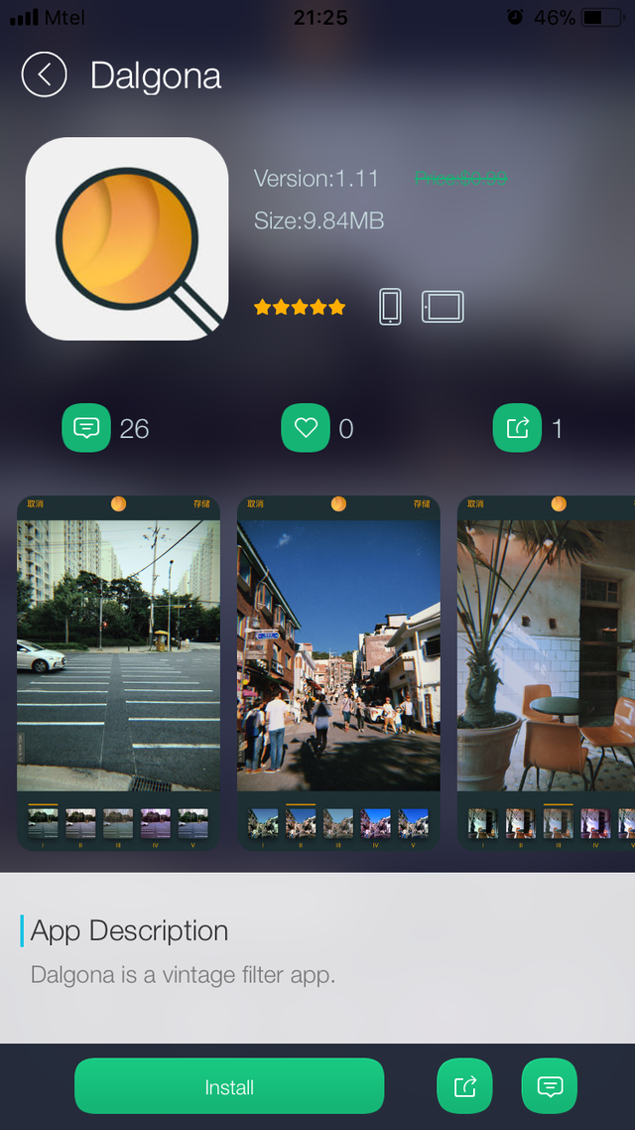Tap the Dalgona magnifier app icon

click(127, 238)
